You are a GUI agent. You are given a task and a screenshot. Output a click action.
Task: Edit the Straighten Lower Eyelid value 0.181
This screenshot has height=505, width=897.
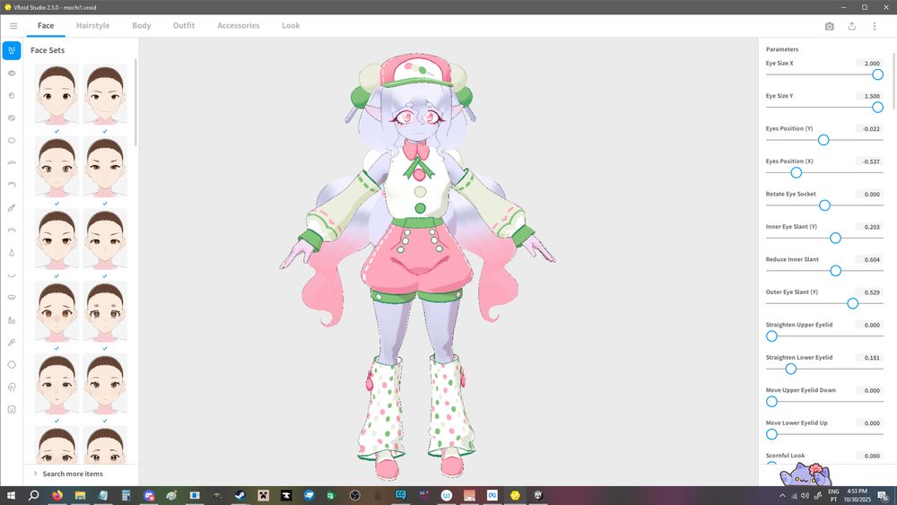click(x=869, y=357)
